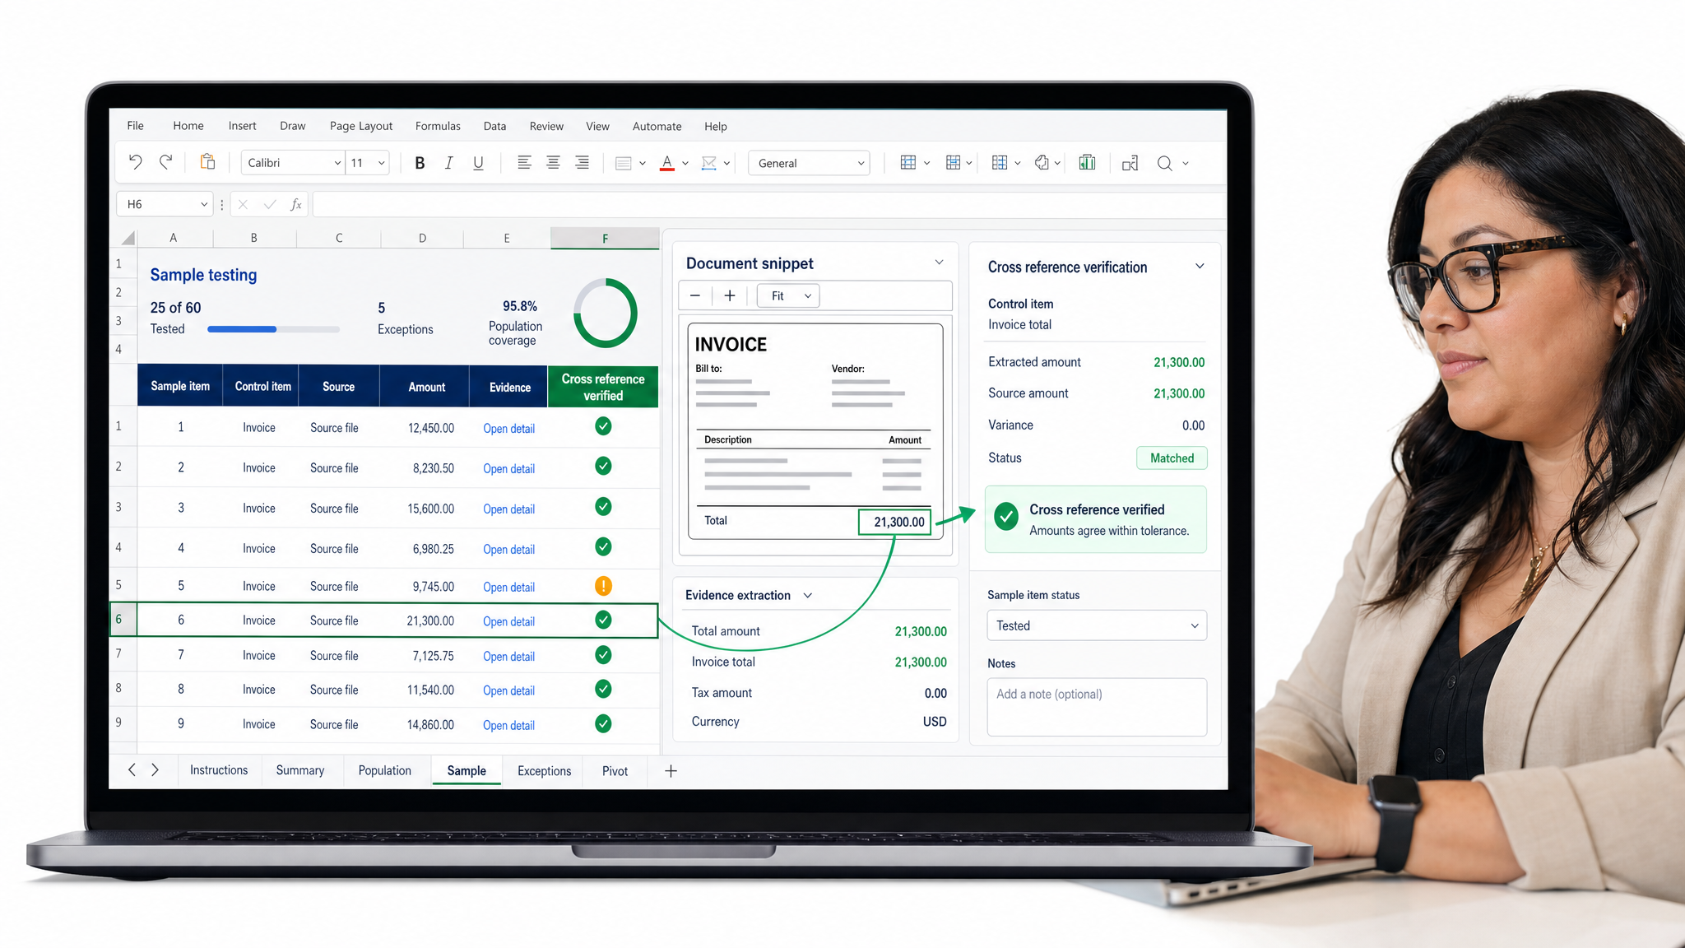Screen dimensions: 1685x948
Task: Click the green check for sample item 6
Action: tap(603, 620)
